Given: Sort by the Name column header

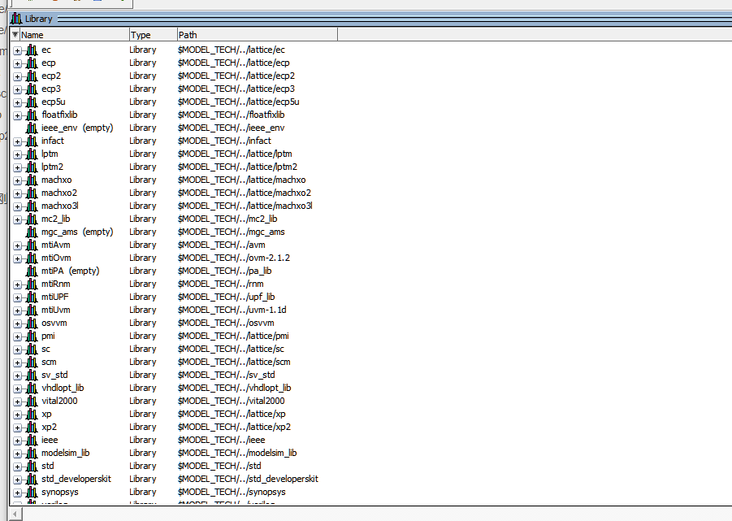Looking at the screenshot, I should point(74,35).
